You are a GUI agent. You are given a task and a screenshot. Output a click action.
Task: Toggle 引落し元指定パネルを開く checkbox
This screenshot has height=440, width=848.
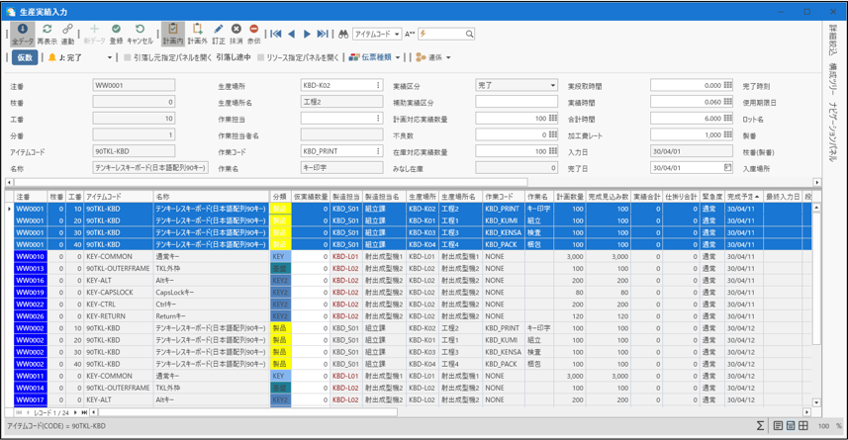tap(128, 57)
